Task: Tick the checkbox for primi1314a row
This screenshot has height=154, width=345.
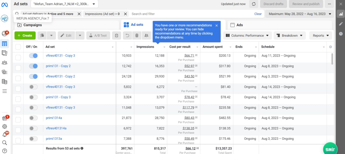Action: (x=18, y=120)
